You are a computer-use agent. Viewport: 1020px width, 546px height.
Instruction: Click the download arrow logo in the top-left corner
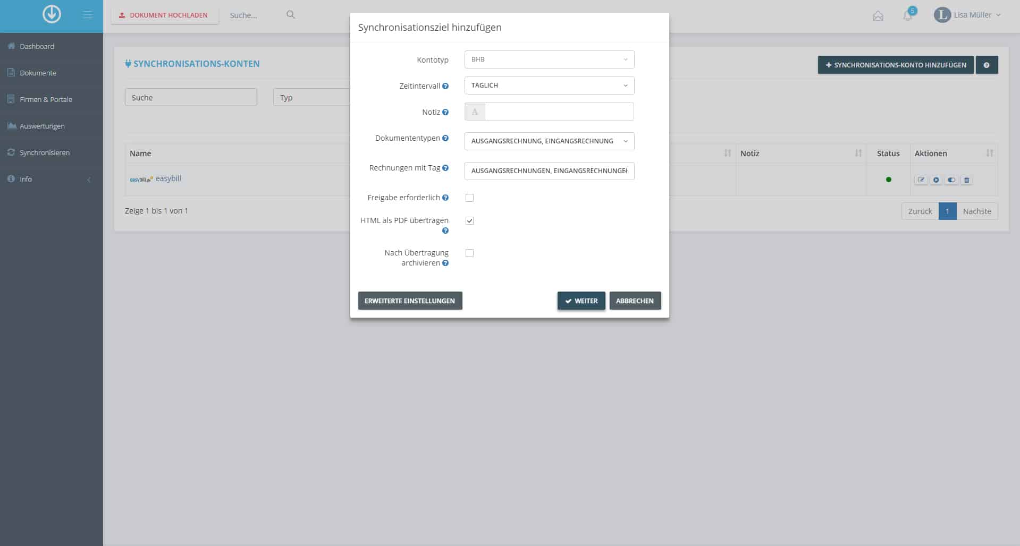pyautogui.click(x=52, y=14)
